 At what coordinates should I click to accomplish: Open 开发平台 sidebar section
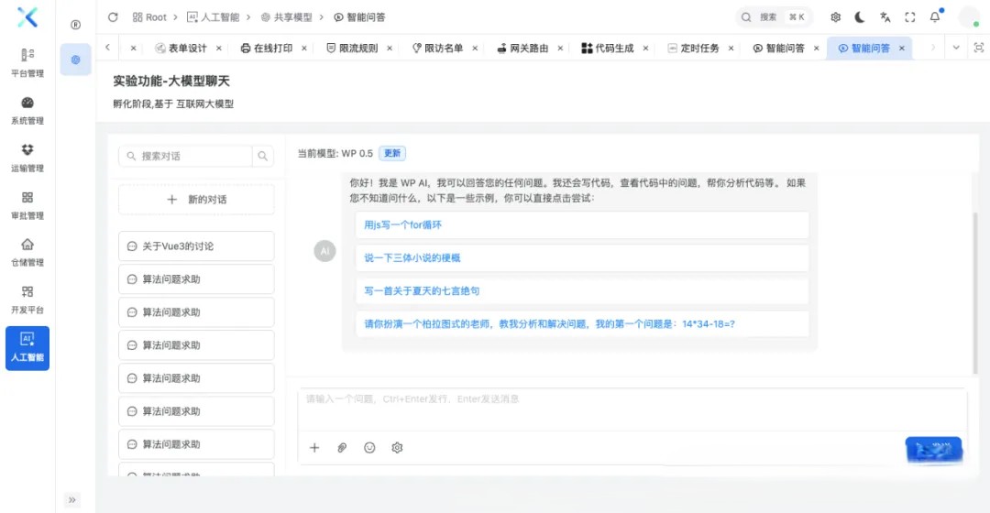coord(27,300)
